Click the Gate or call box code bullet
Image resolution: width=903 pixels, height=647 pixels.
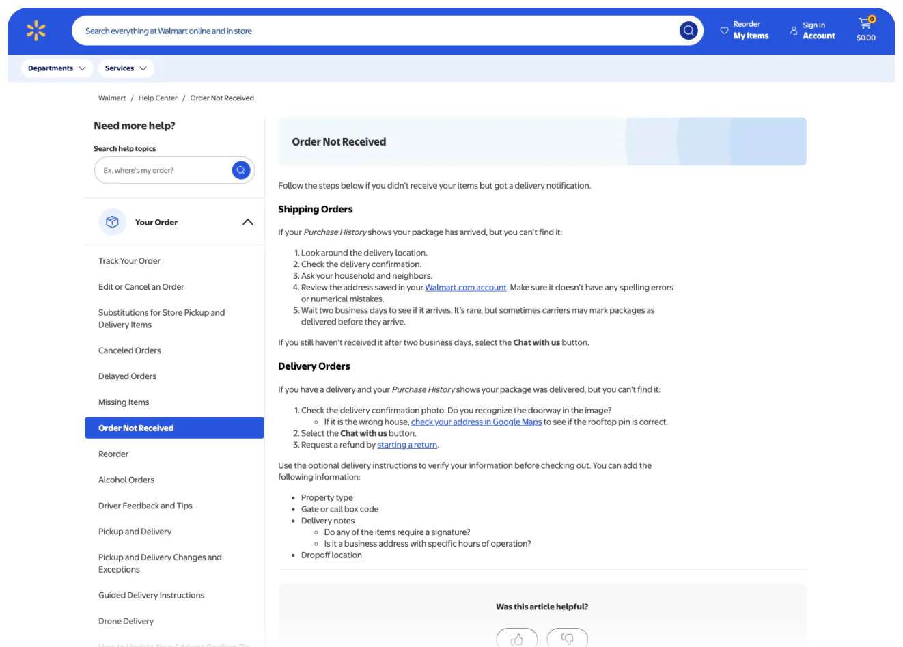coord(339,510)
